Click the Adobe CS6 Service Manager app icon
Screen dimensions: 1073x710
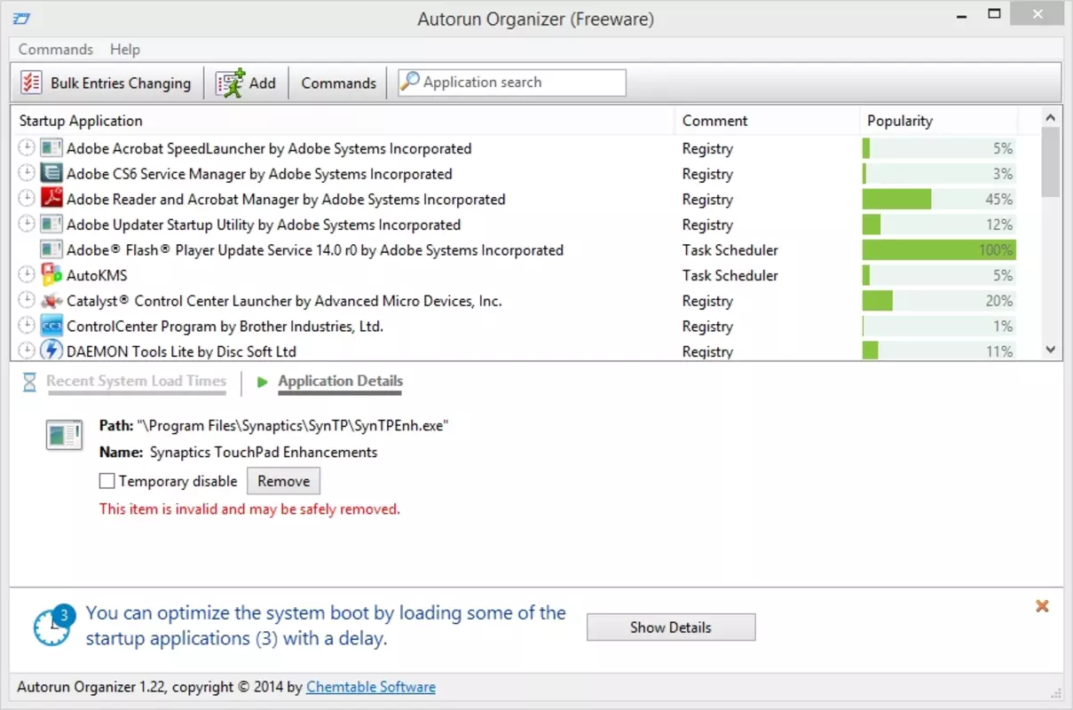[x=51, y=173]
